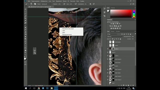Hide layer Слой 7 копия 4
The width and height of the screenshot is (160, 90).
[x=108, y=76]
